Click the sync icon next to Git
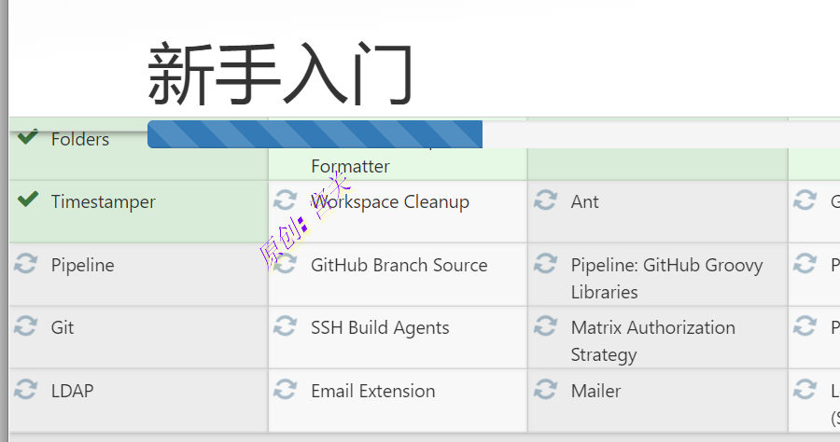 pyautogui.click(x=26, y=327)
